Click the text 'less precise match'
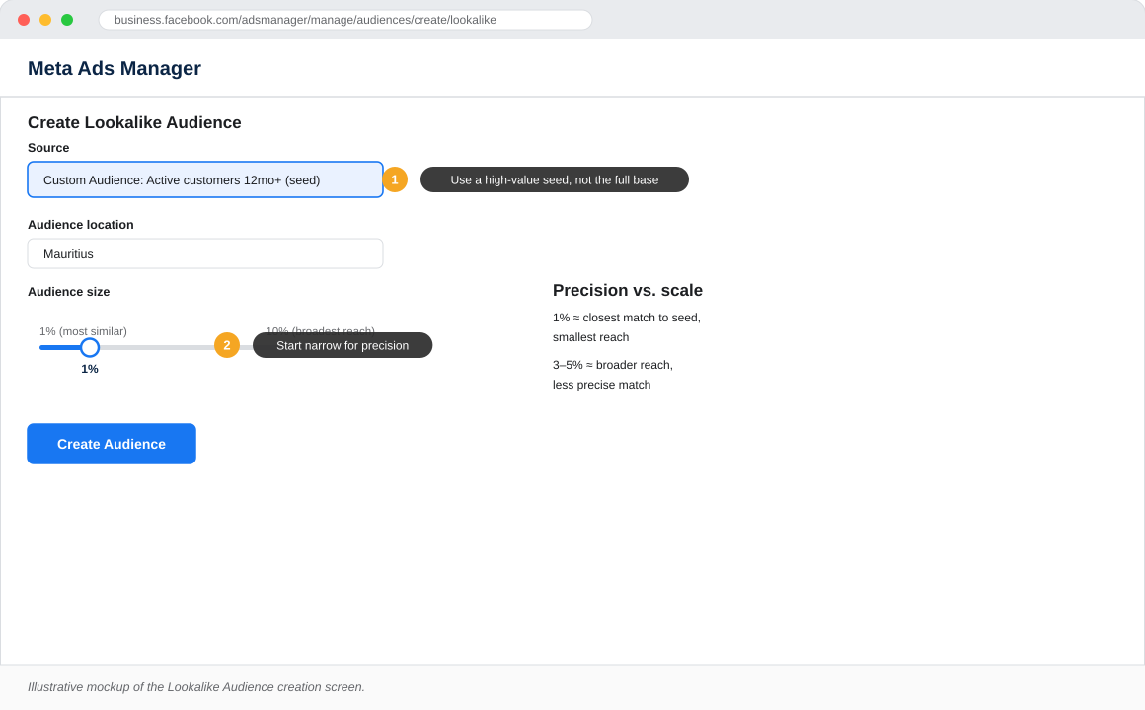Viewport: 1145px width, 710px height. pyautogui.click(x=602, y=385)
